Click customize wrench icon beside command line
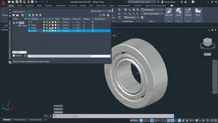 click(x=50, y=116)
